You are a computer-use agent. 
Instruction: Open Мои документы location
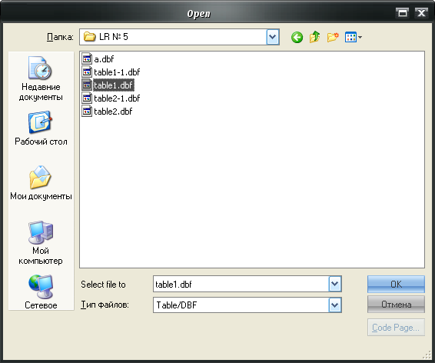coord(41,183)
